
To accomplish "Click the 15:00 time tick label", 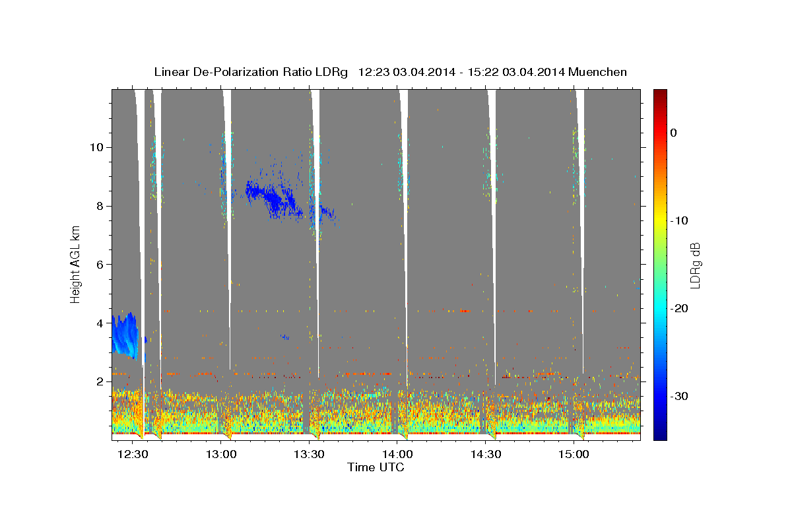I will pyautogui.click(x=574, y=454).
